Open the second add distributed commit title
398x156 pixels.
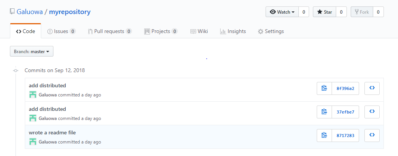47,109
